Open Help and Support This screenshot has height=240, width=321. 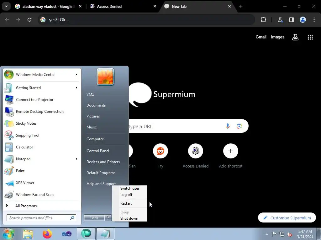(101, 184)
